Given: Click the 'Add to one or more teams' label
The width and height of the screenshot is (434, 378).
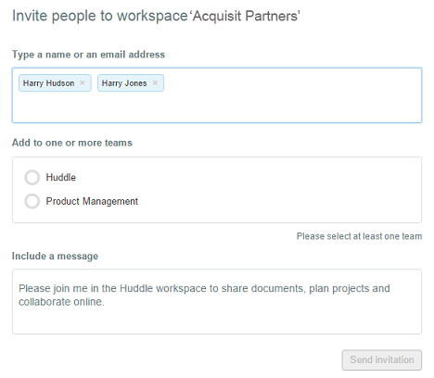Looking at the screenshot, I should pos(72,143).
